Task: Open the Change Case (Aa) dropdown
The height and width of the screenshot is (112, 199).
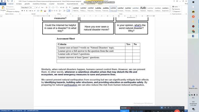Action: pos(42,7)
